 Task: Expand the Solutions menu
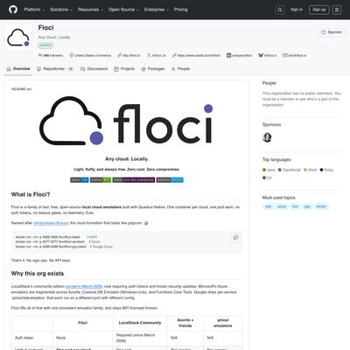tap(61, 10)
